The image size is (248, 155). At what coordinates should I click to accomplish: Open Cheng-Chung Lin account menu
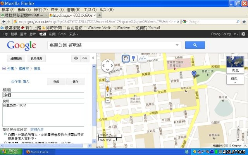click(x=224, y=34)
